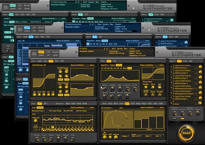Open the AM Src: None dropdown

tap(81, 111)
